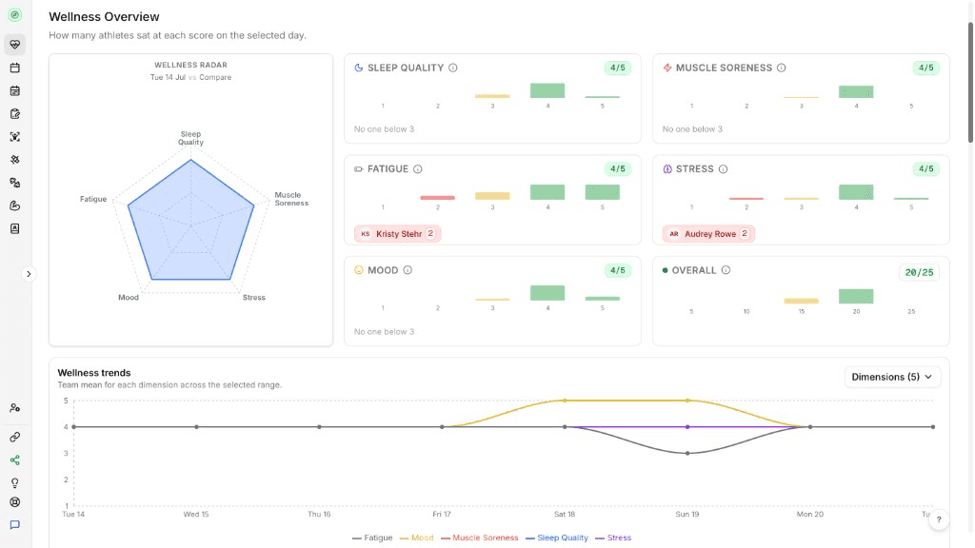This screenshot has height=548, width=975.
Task: Click the Wellness trends heading
Action: click(94, 373)
